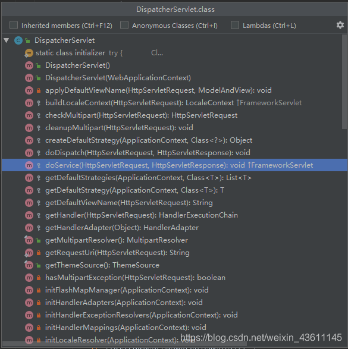Click the public visibility icon beside getMultipartResolver
The height and width of the screenshot is (349, 348).
coord(39,240)
